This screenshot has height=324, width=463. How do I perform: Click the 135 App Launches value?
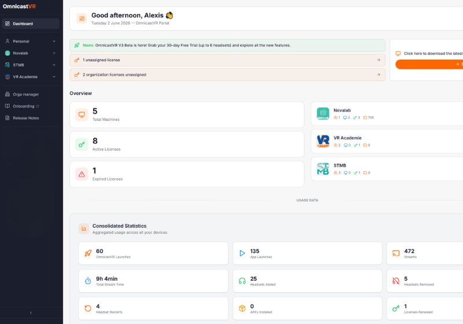click(255, 251)
